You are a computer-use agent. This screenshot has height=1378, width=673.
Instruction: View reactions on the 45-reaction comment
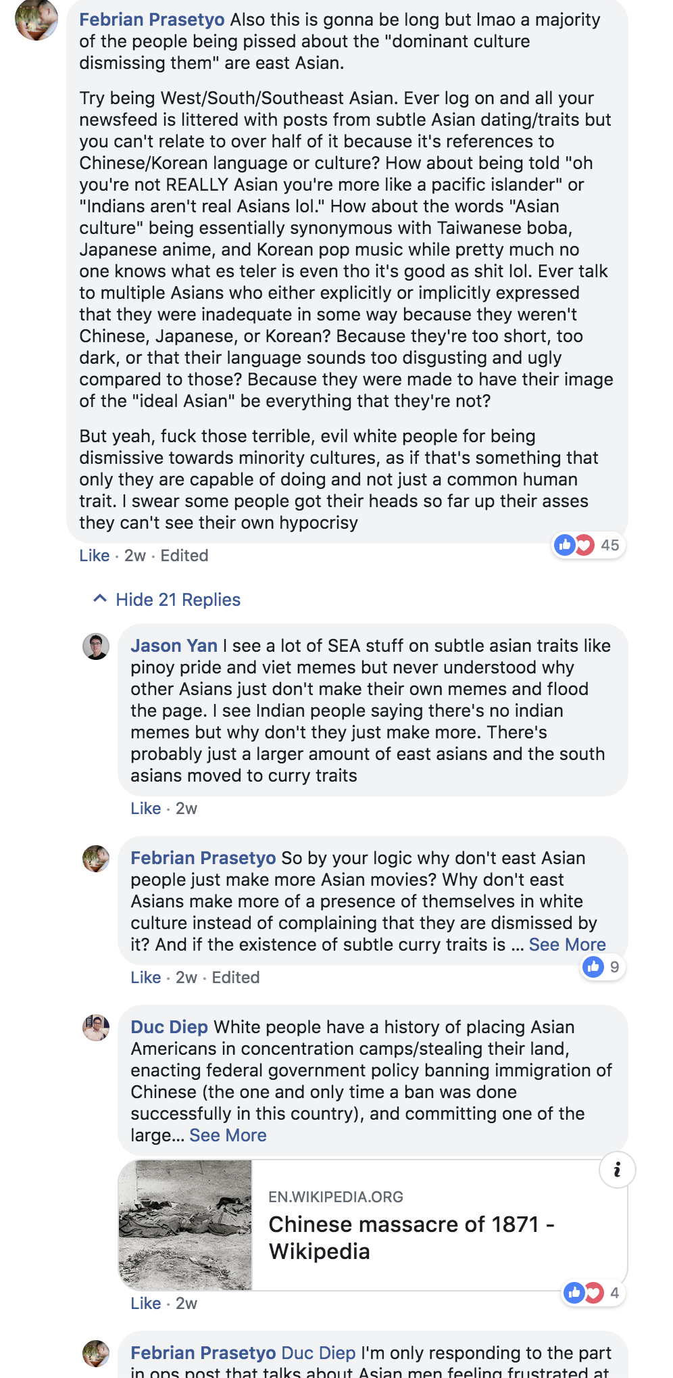coord(589,545)
